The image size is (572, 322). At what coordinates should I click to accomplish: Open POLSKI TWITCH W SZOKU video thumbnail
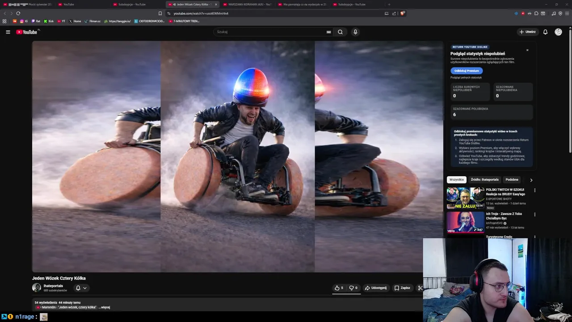pos(465,198)
